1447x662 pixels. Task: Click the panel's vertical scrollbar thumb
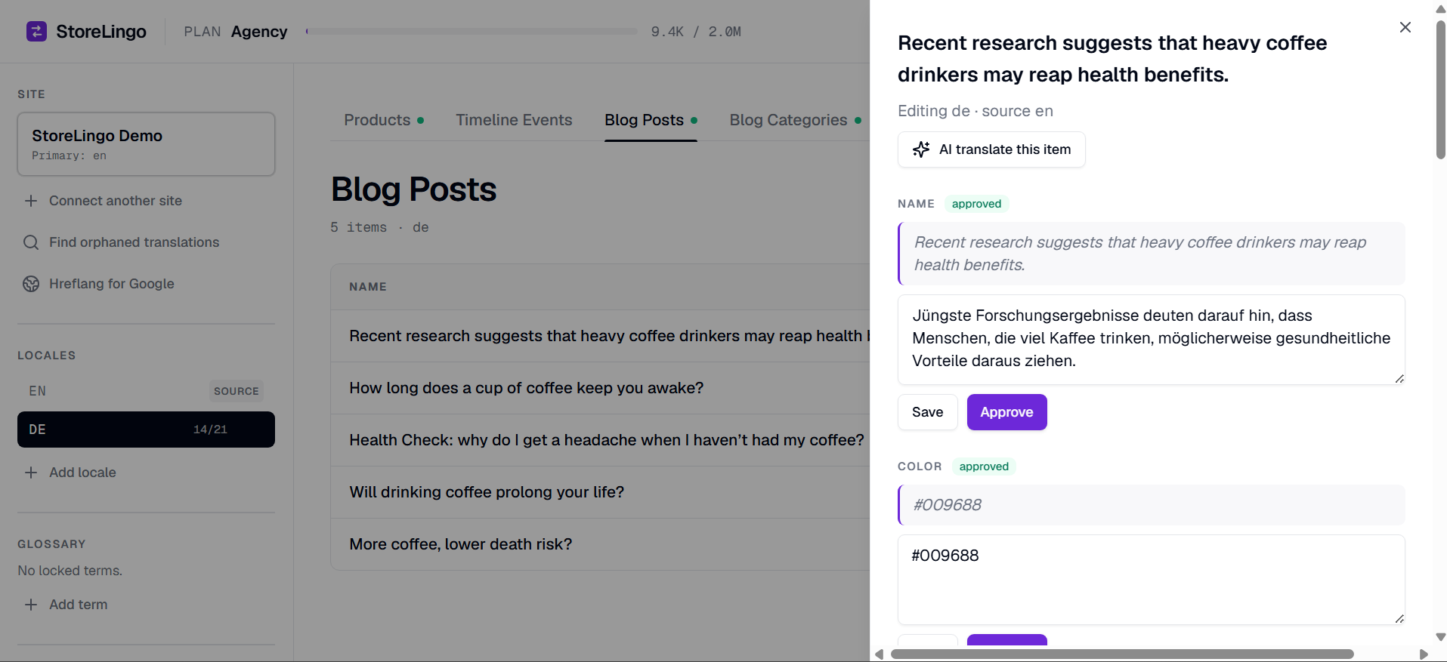tap(1441, 88)
